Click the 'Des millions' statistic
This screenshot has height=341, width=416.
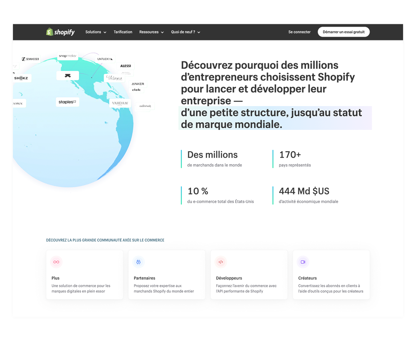point(213,155)
